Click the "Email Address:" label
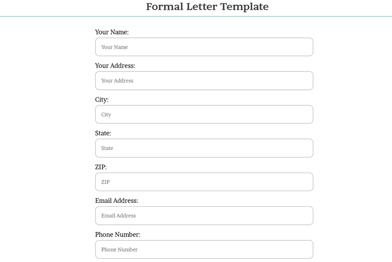392x262 pixels. click(x=116, y=201)
